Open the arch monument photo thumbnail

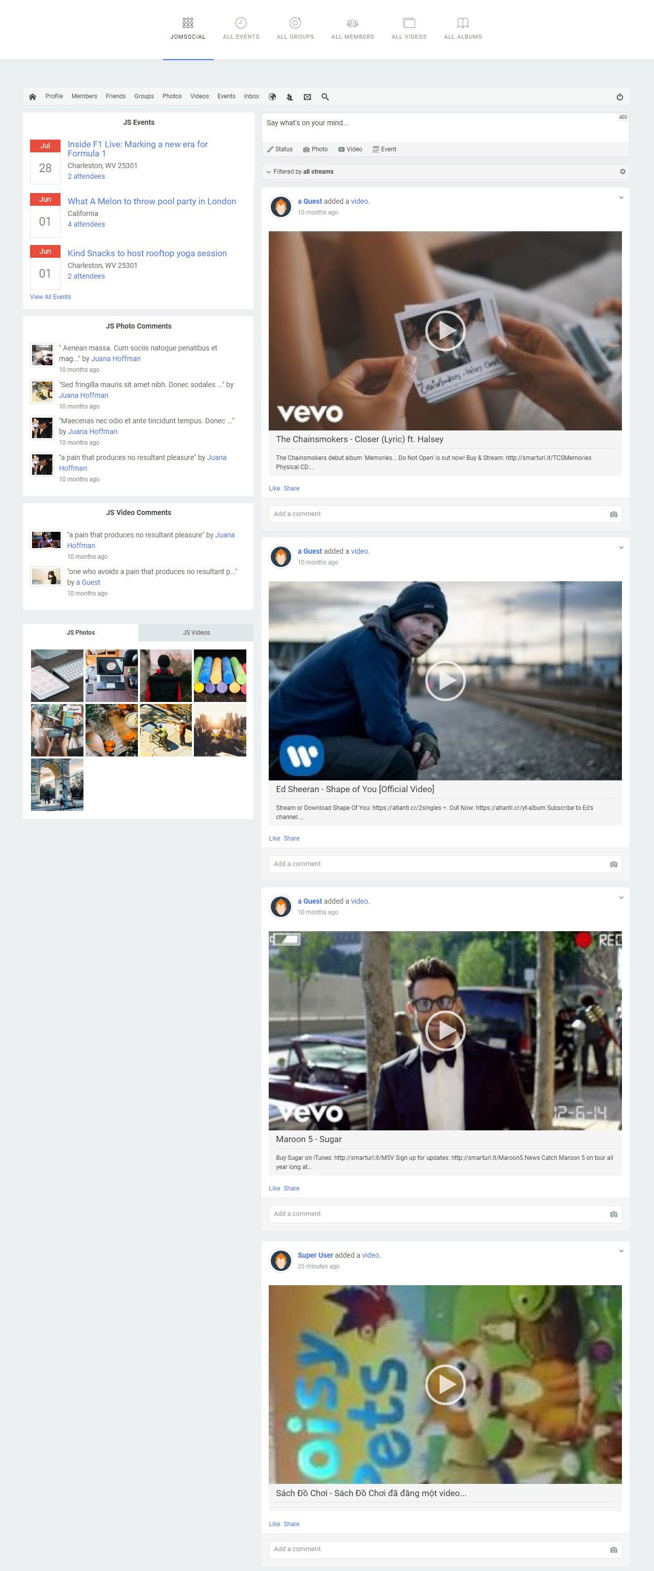(58, 784)
